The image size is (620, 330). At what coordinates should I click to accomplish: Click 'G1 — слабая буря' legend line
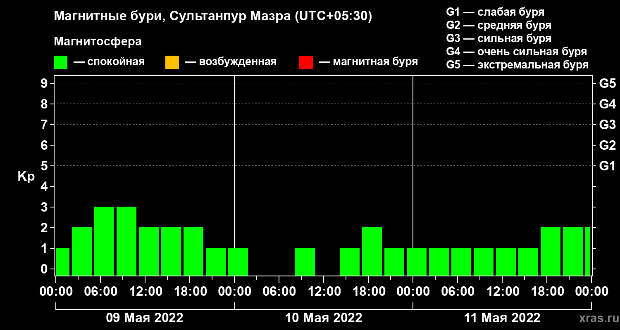(x=495, y=12)
